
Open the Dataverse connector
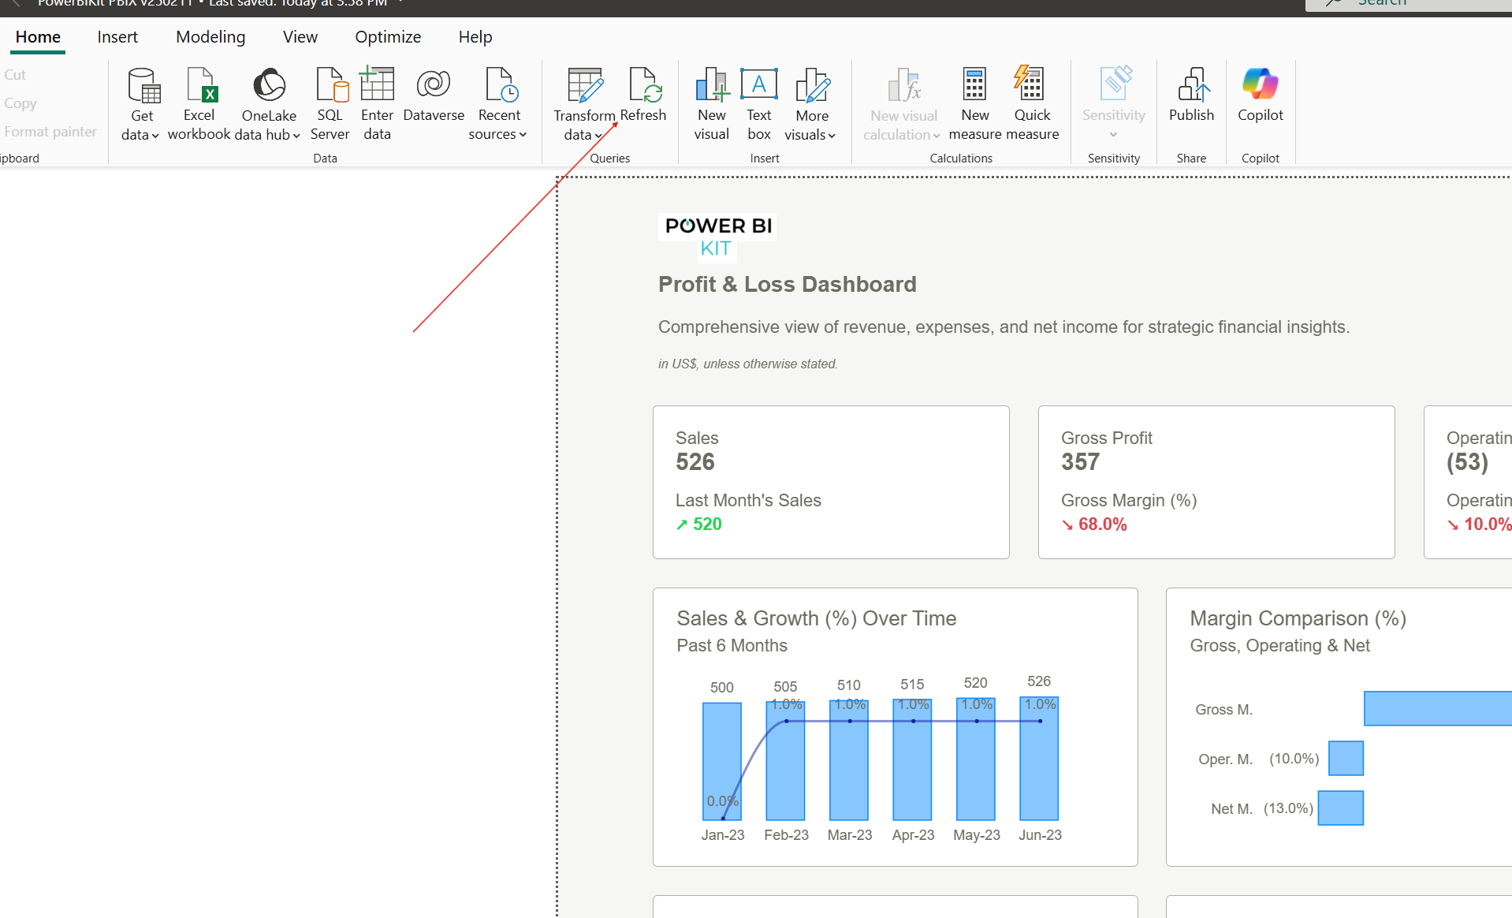(434, 95)
